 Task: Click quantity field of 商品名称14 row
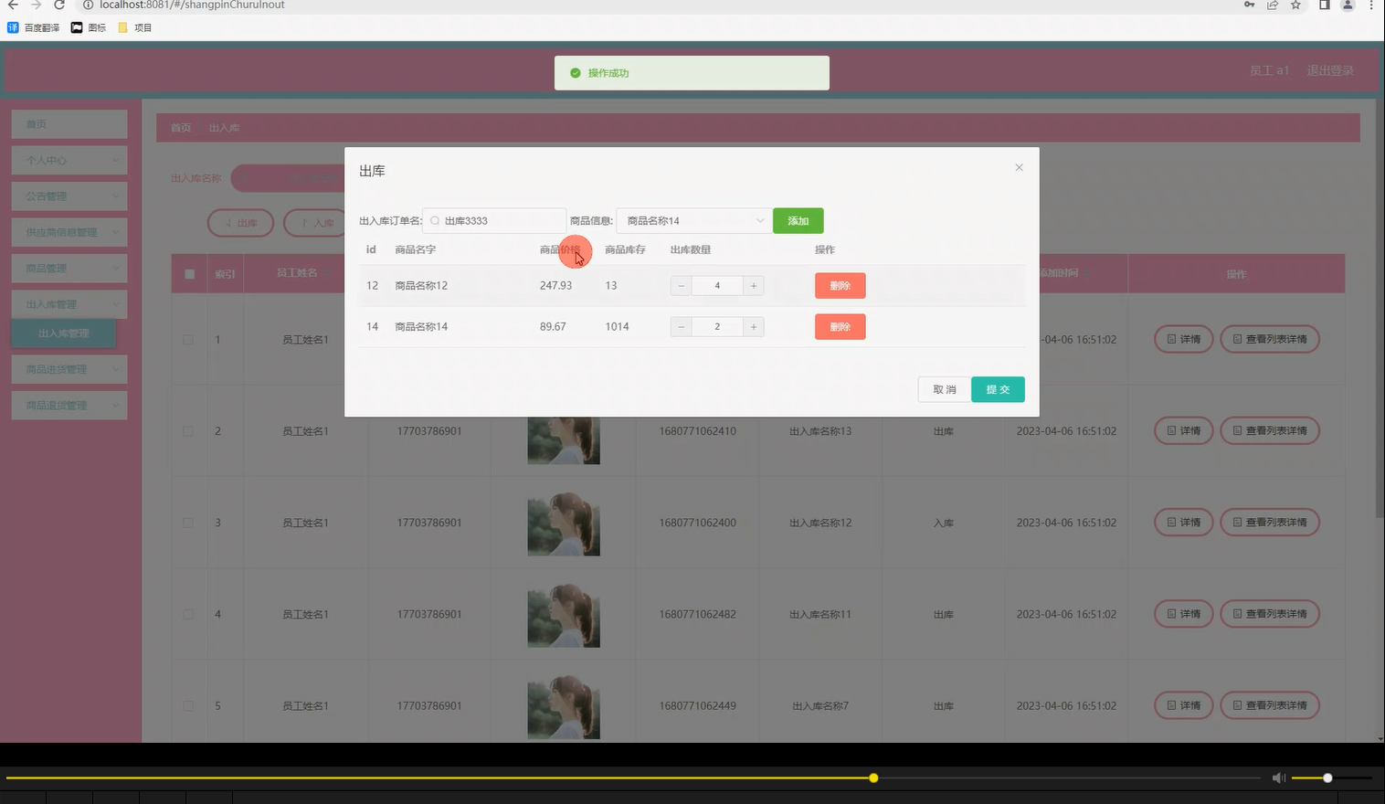[717, 327]
